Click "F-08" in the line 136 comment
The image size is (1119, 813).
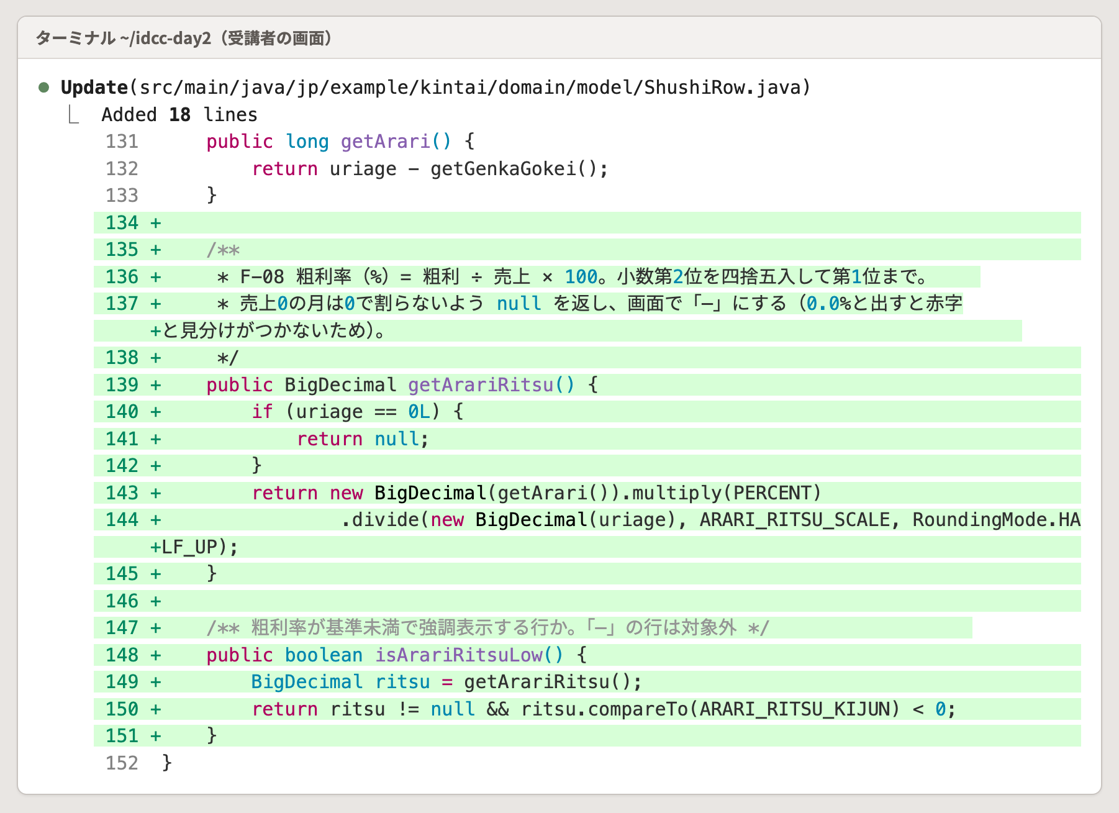262,277
